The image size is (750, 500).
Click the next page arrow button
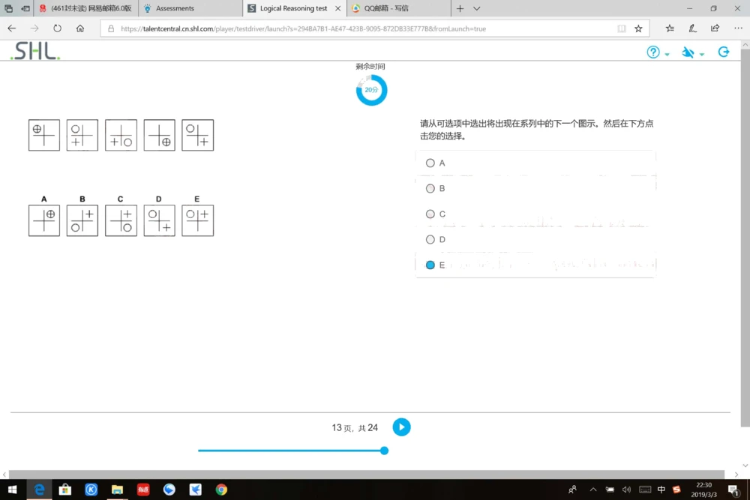pyautogui.click(x=401, y=427)
